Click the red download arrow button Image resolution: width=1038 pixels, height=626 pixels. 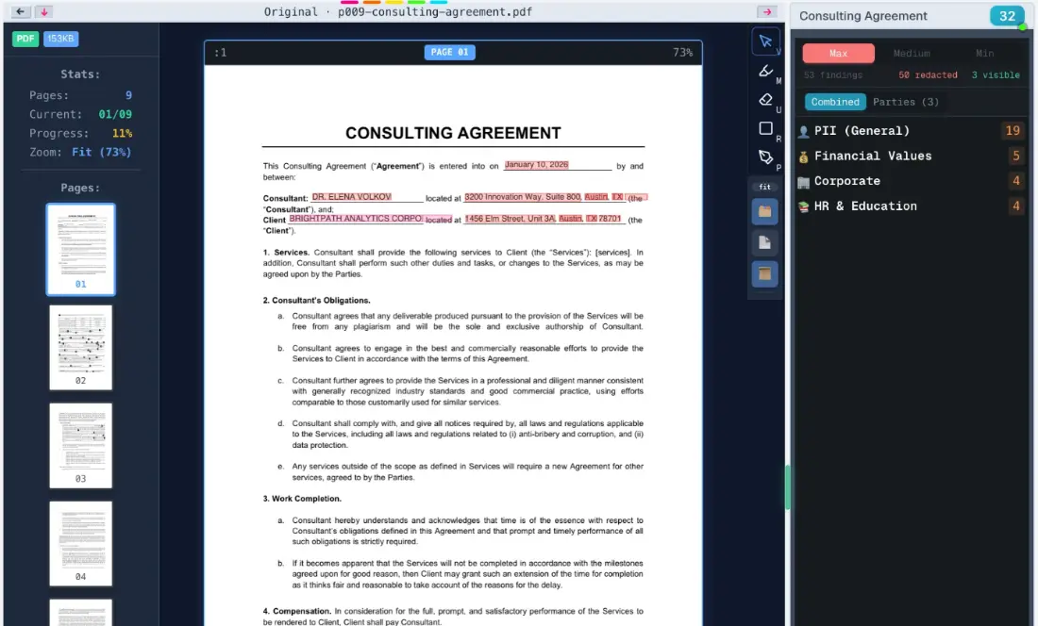pos(43,11)
